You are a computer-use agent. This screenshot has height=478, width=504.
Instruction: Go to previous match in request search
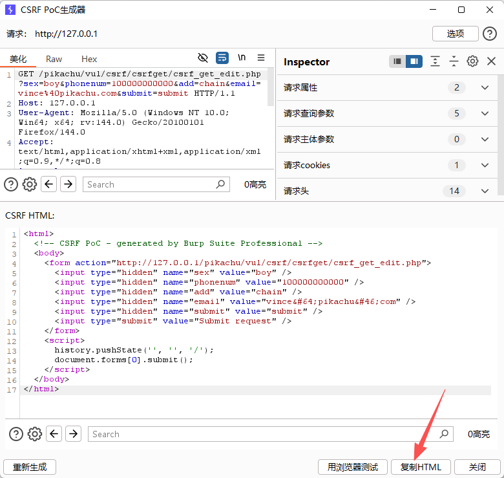49,184
